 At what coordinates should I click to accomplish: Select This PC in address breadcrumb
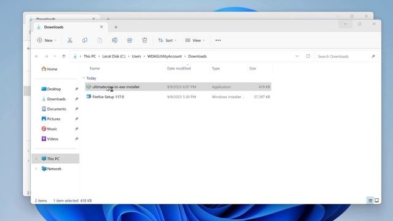(x=90, y=56)
